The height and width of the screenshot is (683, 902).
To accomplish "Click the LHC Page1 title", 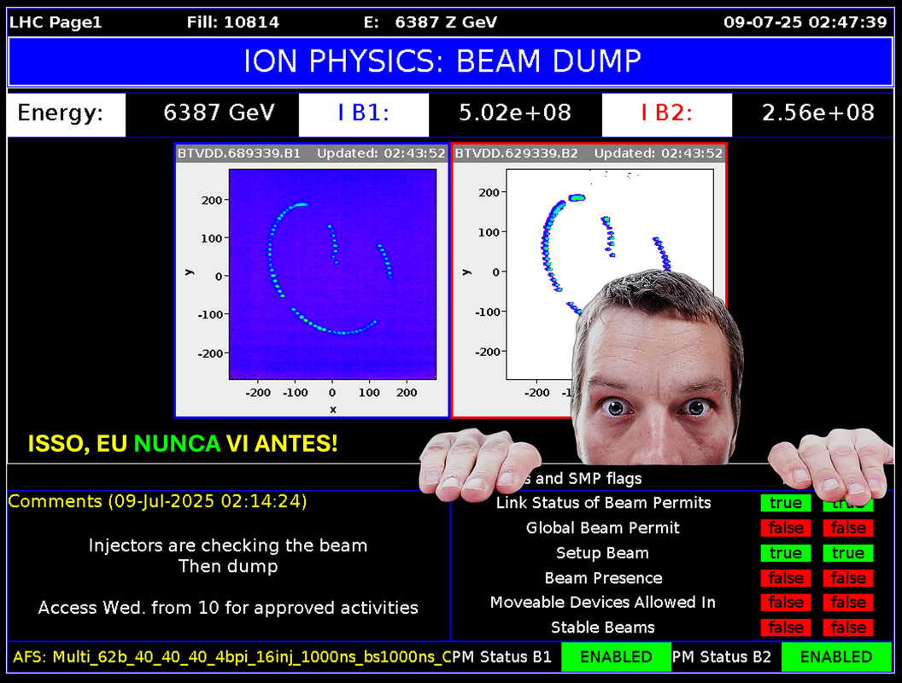I will click(x=56, y=22).
